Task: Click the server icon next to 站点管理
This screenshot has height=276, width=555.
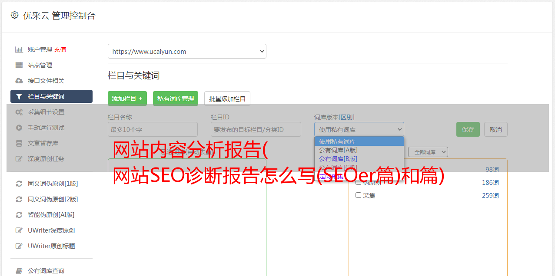Action: (19, 65)
